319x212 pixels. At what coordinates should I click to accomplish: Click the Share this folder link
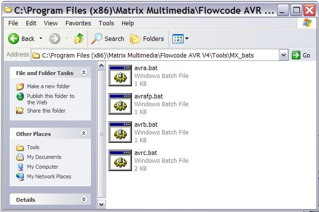tap(46, 111)
